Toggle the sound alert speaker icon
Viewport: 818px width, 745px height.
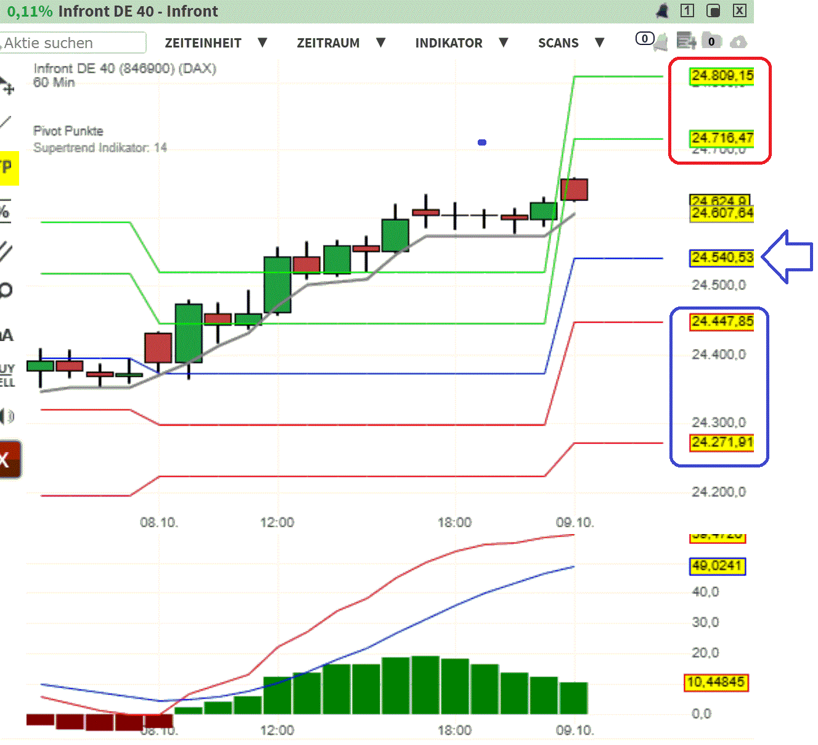(8, 416)
